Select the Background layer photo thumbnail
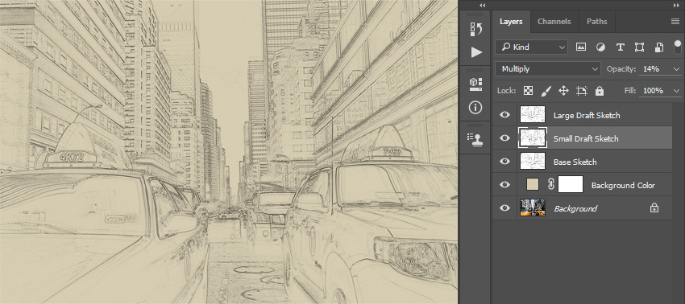Screen dimensions: 685x304 click(x=533, y=208)
